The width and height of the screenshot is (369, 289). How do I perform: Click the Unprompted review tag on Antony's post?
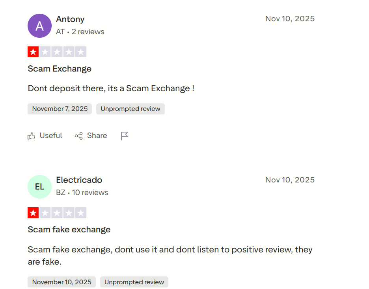pyautogui.click(x=130, y=109)
